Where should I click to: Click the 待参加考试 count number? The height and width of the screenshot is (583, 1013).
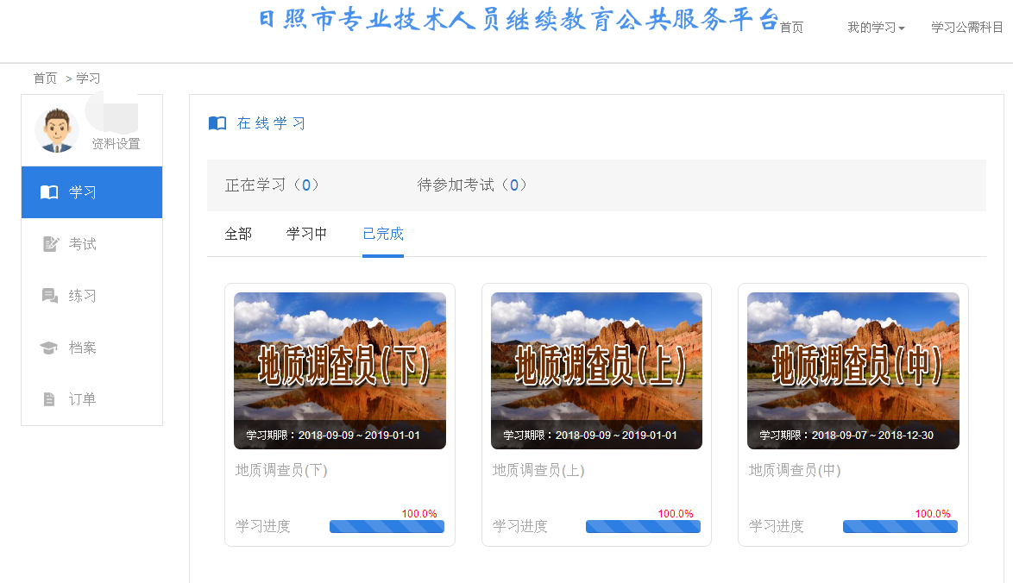513,185
